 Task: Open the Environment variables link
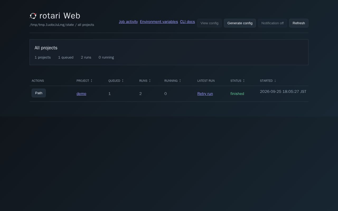pos(159,22)
